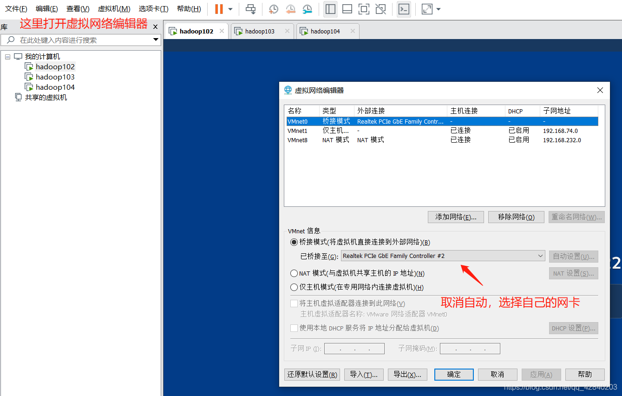The width and height of the screenshot is (622, 396).
Task: Open the 帮助(H) menu
Action: pyautogui.click(x=189, y=9)
